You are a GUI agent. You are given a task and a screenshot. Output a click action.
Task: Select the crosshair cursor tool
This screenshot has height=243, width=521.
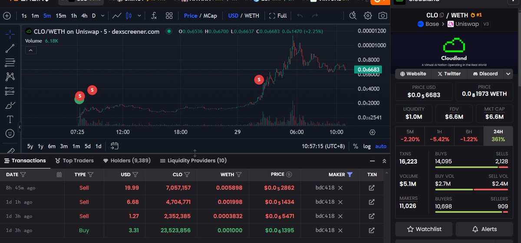10,34
